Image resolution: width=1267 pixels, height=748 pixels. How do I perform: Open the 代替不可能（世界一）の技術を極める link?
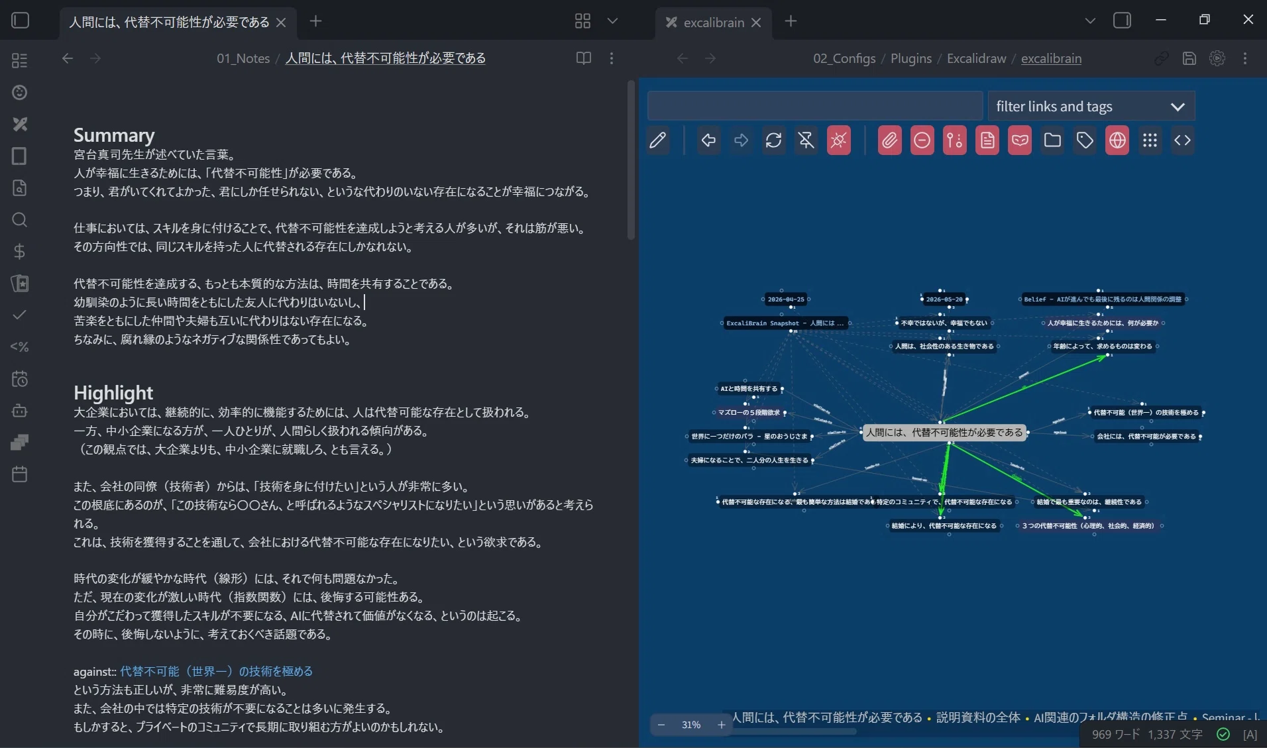(x=216, y=671)
